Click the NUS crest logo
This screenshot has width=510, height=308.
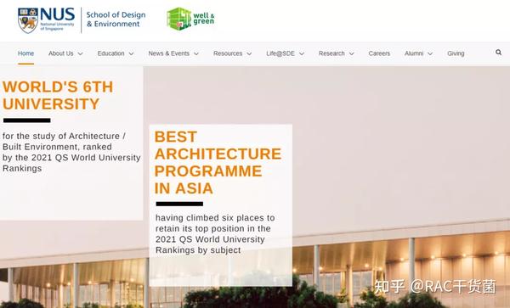tap(28, 20)
